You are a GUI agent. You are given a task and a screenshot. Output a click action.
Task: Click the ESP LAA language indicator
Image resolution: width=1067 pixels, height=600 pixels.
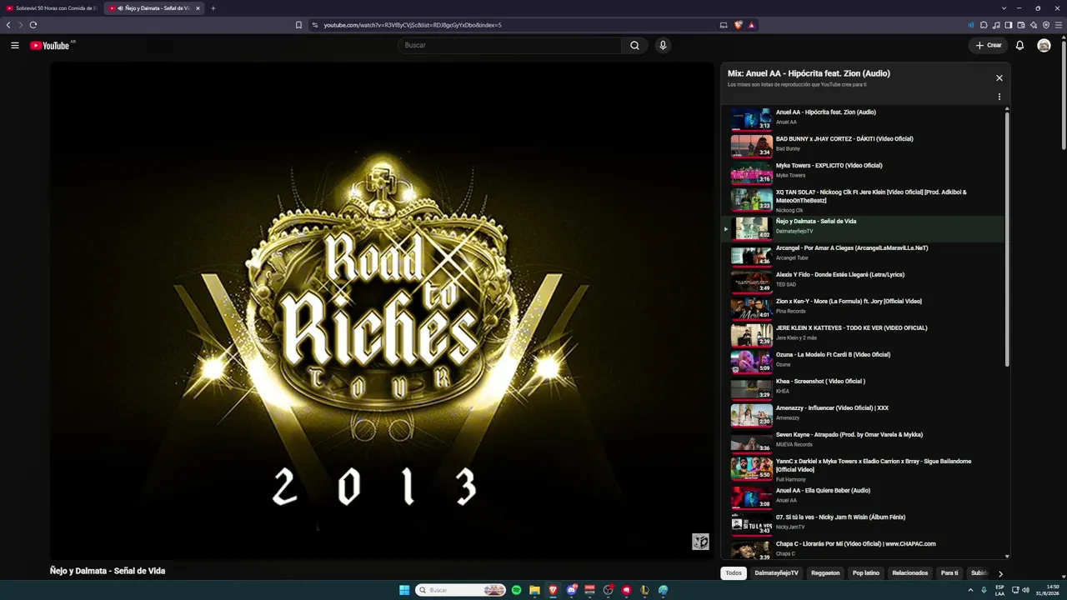point(999,590)
